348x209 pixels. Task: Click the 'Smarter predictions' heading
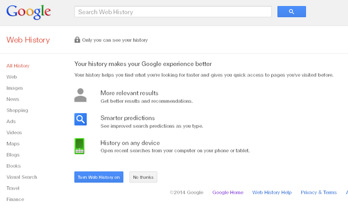pyautogui.click(x=127, y=118)
